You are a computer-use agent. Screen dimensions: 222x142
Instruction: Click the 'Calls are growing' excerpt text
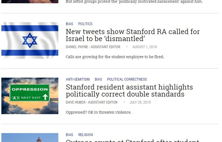tap(115, 57)
